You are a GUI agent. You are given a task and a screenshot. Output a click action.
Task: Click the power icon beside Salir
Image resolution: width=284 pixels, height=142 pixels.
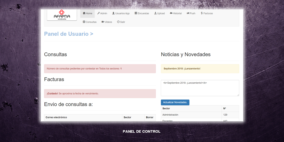[118, 22]
